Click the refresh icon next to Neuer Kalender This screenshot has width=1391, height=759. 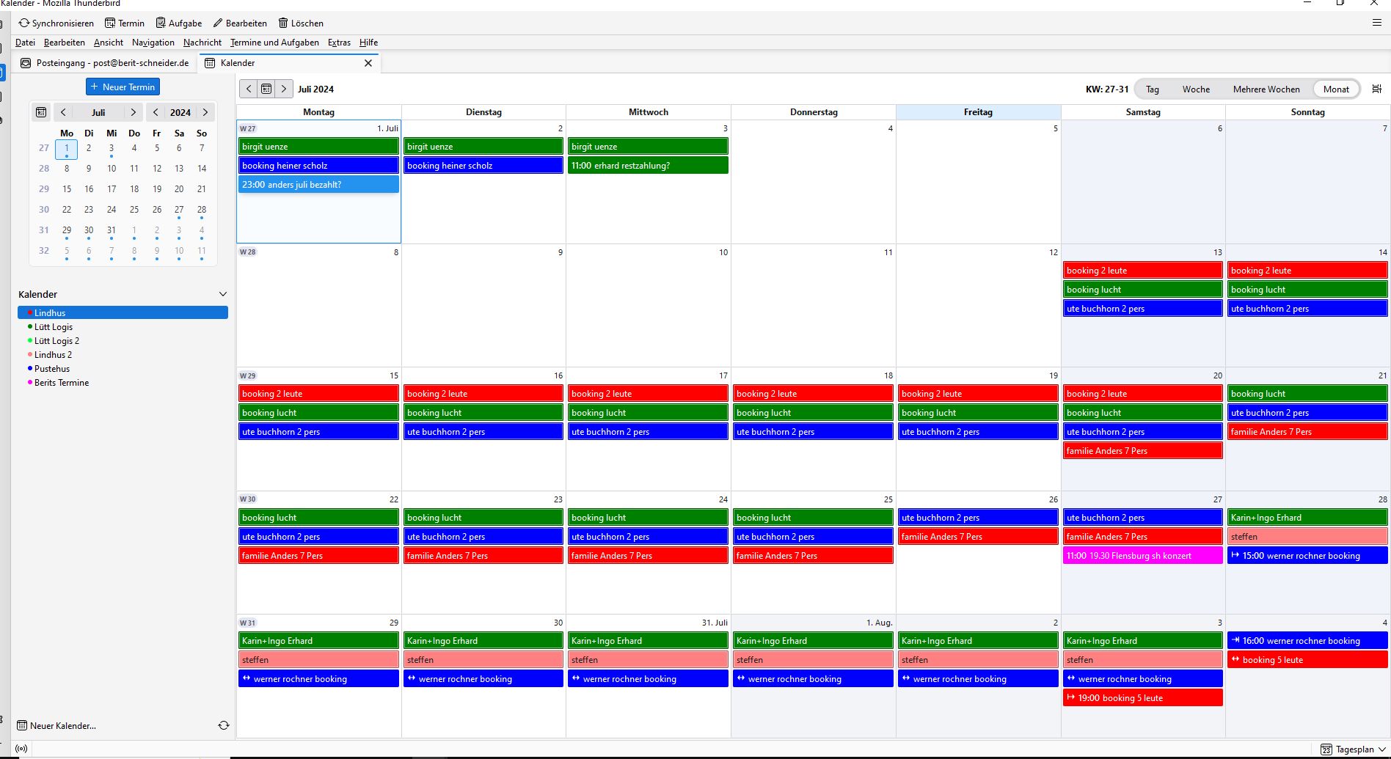point(224,725)
